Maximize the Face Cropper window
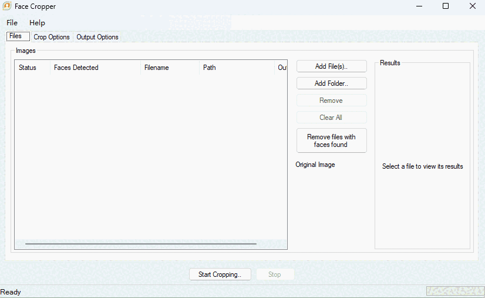 point(446,6)
